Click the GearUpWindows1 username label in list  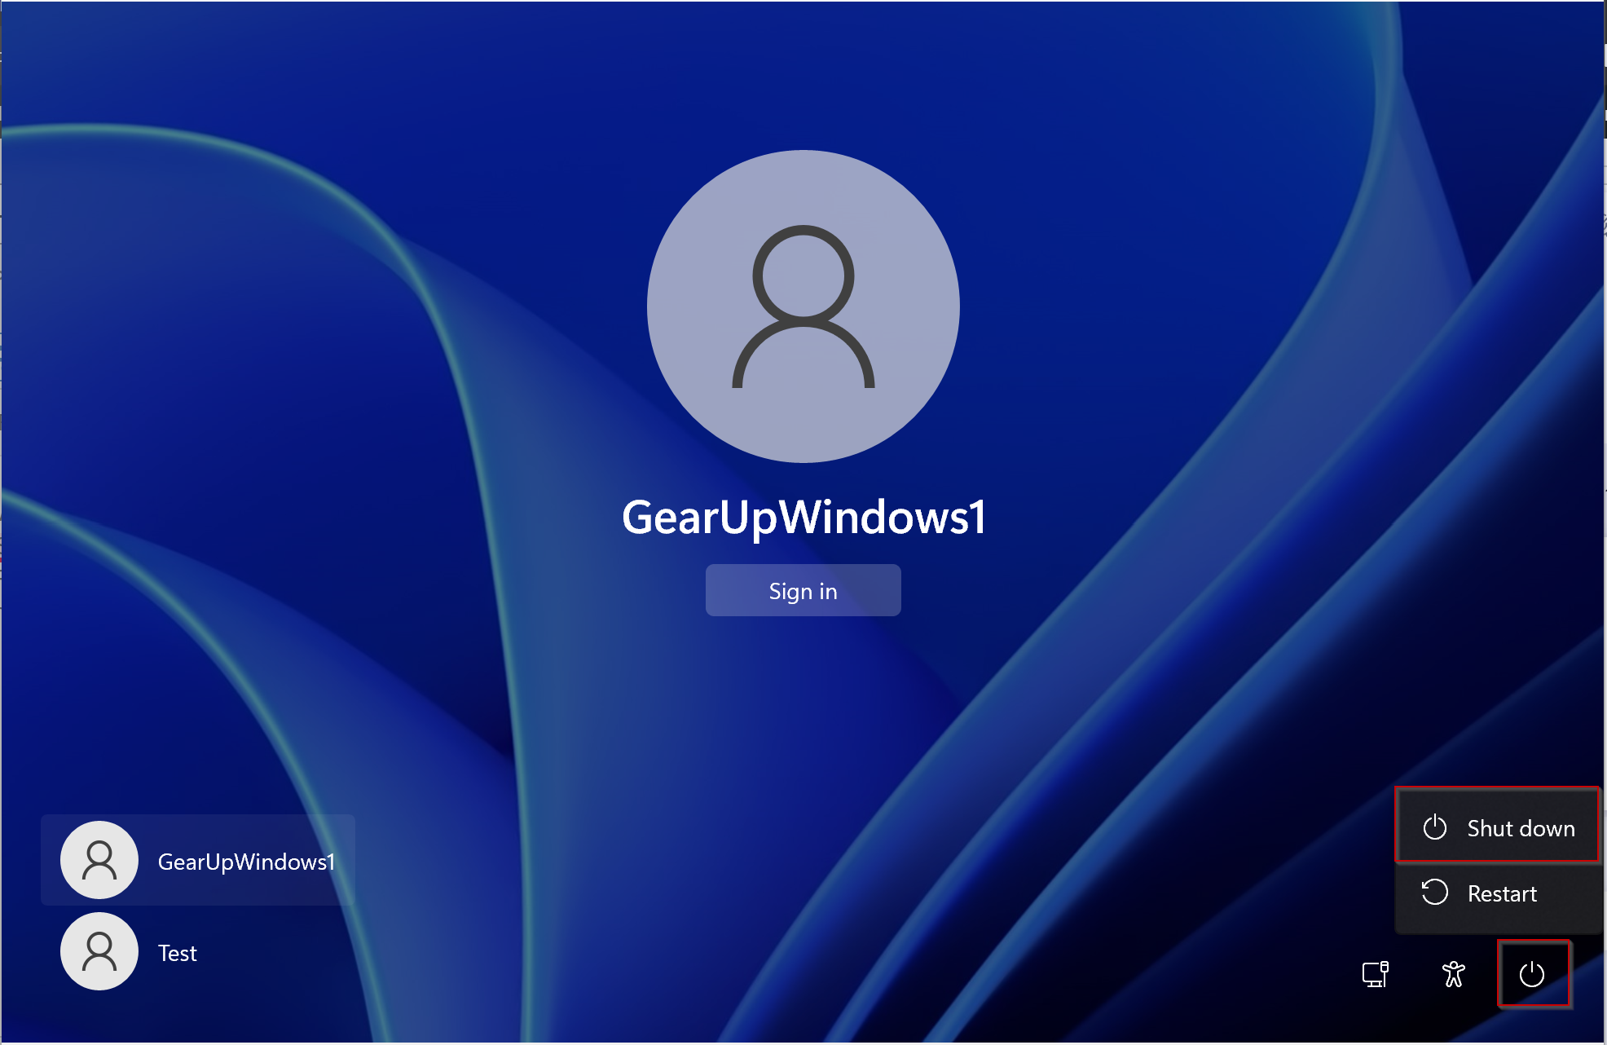click(246, 861)
